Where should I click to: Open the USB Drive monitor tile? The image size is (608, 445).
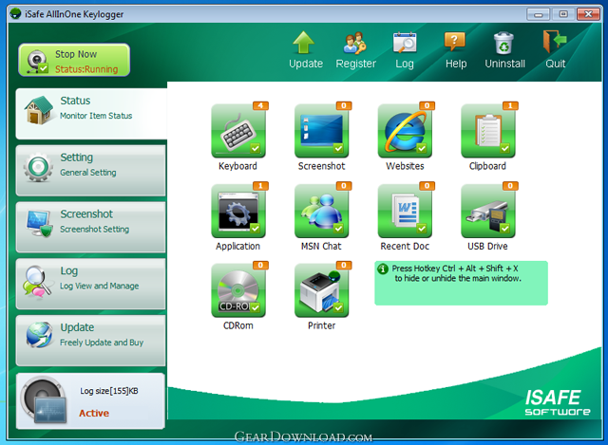[x=488, y=211]
